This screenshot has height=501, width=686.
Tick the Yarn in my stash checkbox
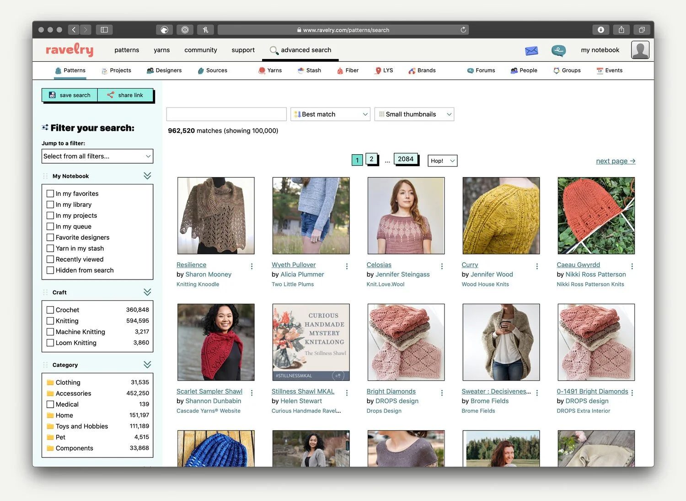50,248
